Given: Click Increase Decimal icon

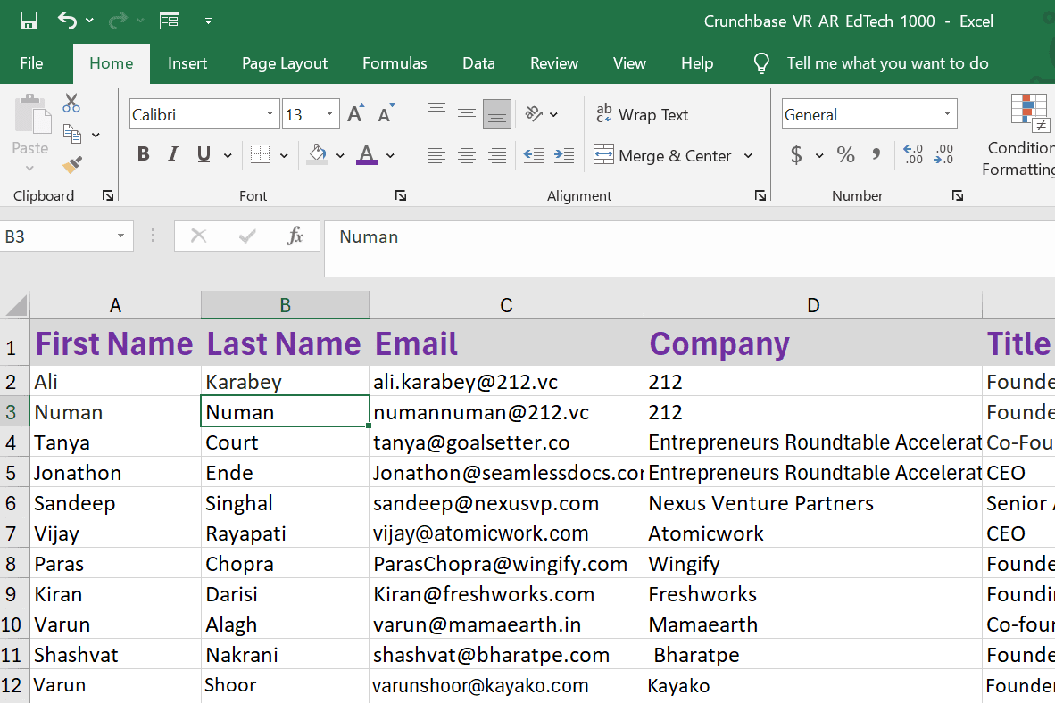Looking at the screenshot, I should tap(913, 154).
